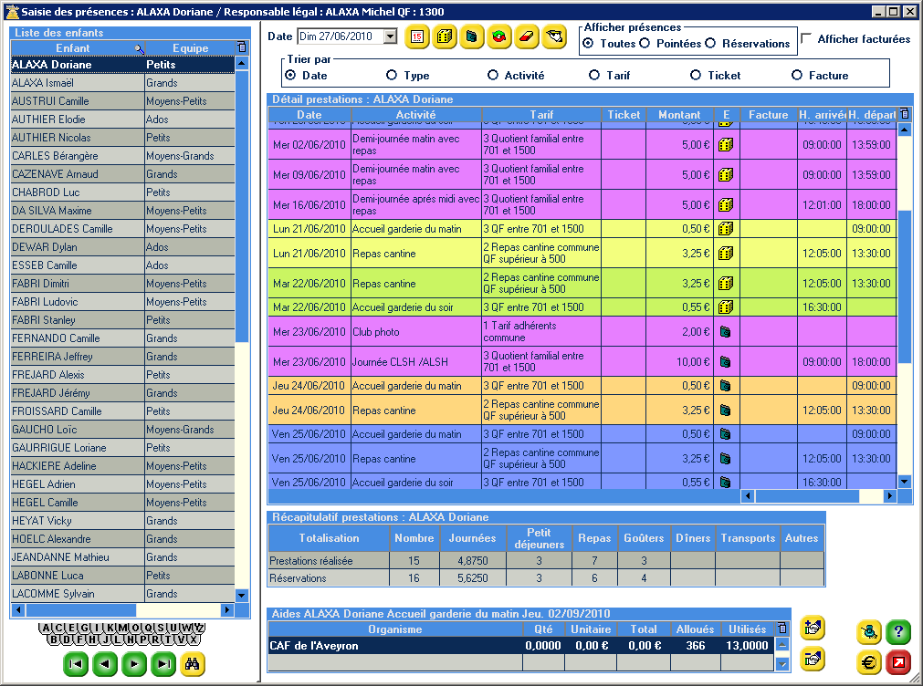Image resolution: width=923 pixels, height=686 pixels.
Task: Click the calendar icon next to date
Action: (x=417, y=36)
